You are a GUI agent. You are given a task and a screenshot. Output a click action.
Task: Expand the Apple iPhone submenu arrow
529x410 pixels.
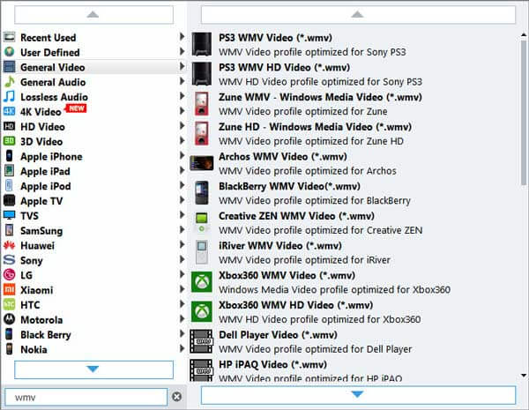tap(182, 155)
